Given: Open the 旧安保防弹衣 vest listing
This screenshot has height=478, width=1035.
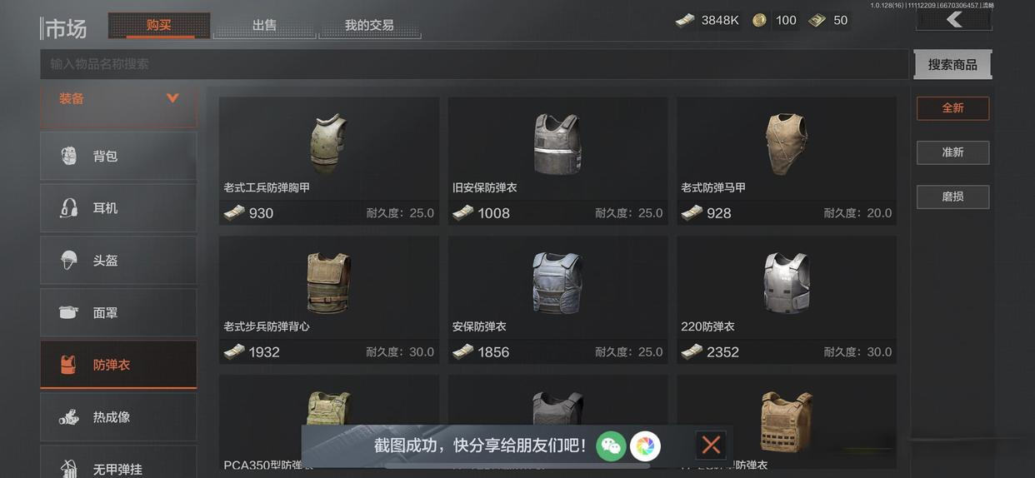Looking at the screenshot, I should click(x=557, y=161).
